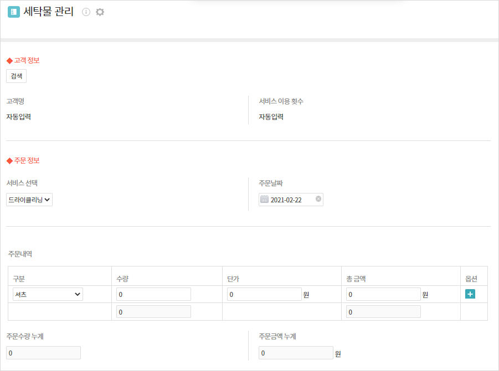Image resolution: width=499 pixels, height=371 pixels.
Task: Click the 서비스 이용 횟수 자동입력 value
Action: point(271,117)
